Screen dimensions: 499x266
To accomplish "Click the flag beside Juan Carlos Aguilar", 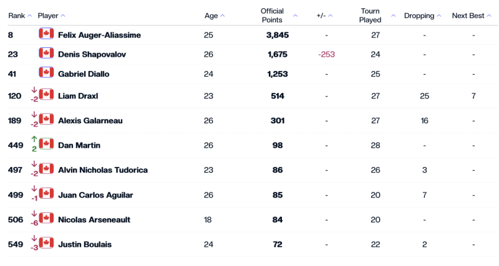I will click(x=46, y=194).
